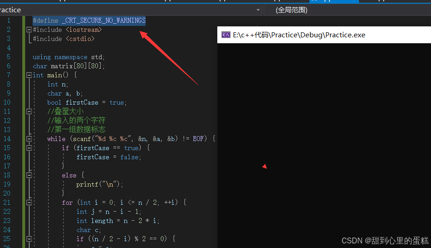
Task: Click 'using namespace std;' on line 5
Action: (69, 57)
